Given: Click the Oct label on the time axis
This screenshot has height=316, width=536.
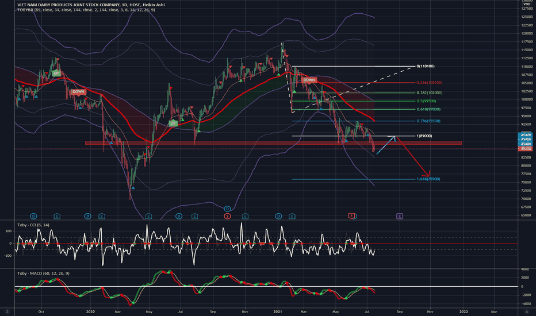Looking at the screenshot, I should (41, 311).
